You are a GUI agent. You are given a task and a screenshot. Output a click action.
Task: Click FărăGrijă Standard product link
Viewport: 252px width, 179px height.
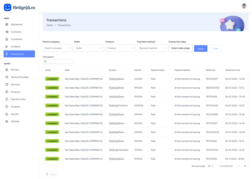(x=118, y=150)
